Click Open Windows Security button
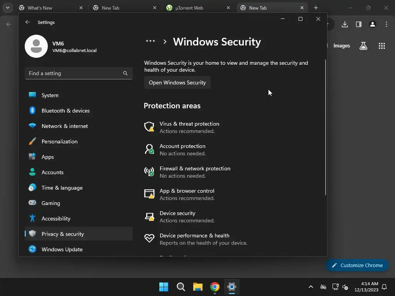Screen dimensions: 395x296 tap(177, 82)
